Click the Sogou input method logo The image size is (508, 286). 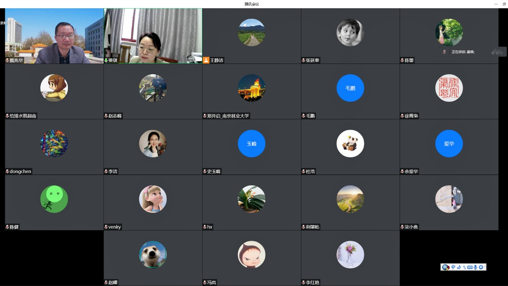pos(445,267)
